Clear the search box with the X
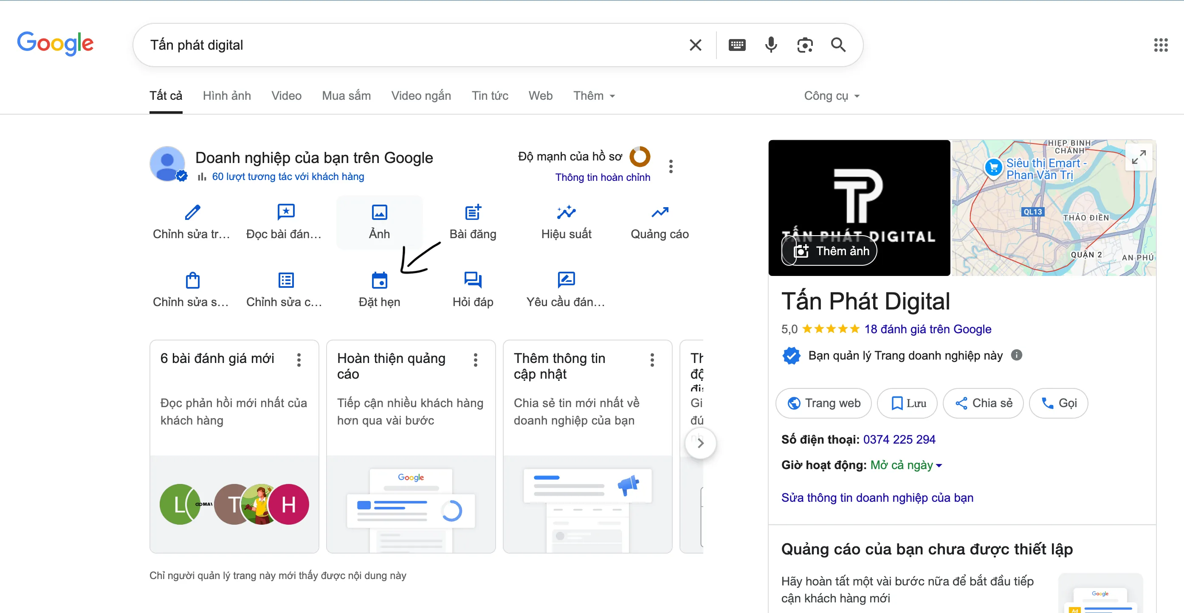Screen dimensions: 1184x613 point(696,45)
